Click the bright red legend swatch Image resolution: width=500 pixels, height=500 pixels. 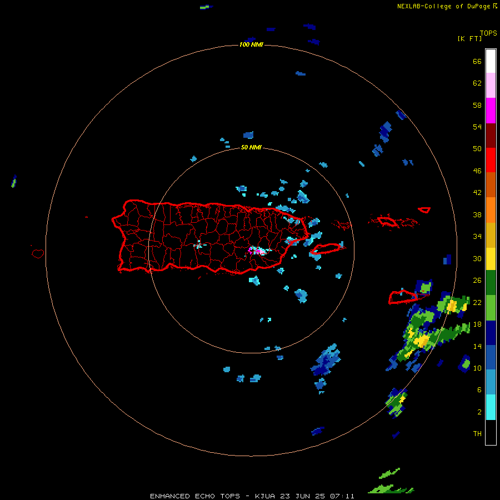point(491,160)
